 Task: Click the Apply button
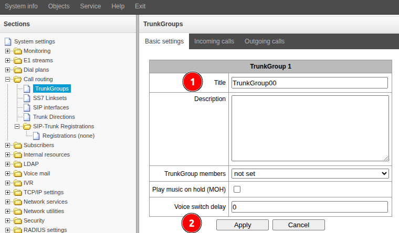coord(243,225)
